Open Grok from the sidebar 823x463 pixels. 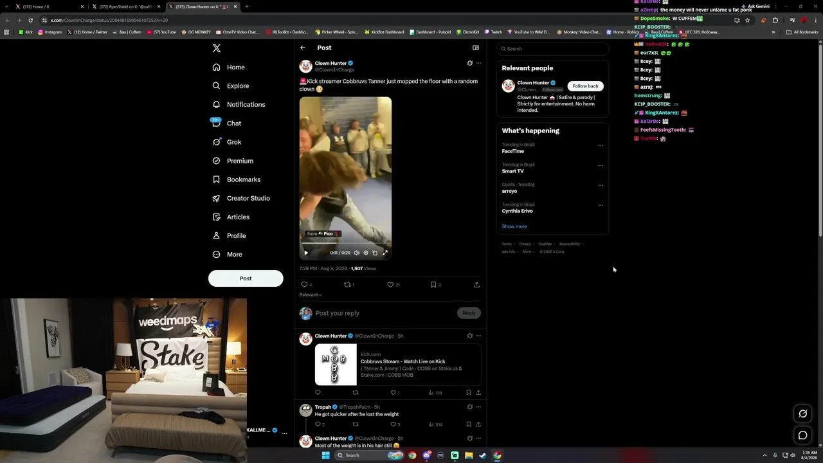click(x=226, y=142)
